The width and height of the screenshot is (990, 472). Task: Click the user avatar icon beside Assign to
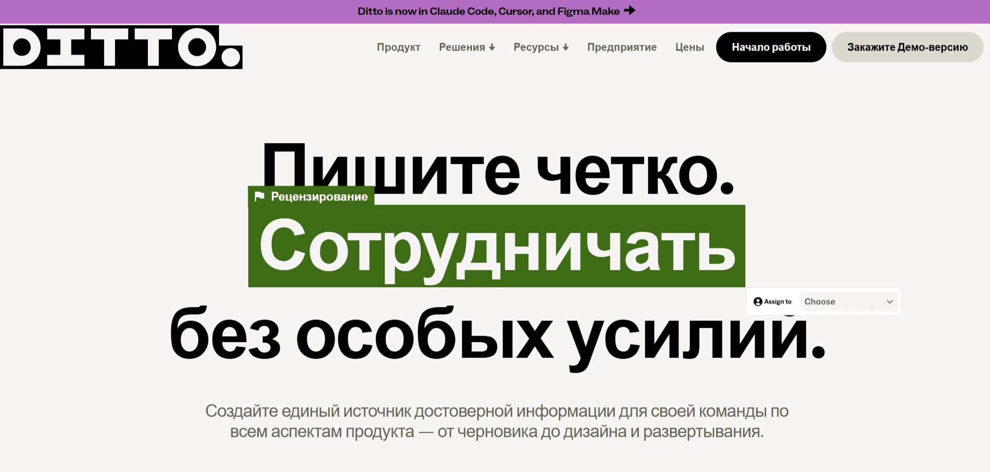coord(757,302)
